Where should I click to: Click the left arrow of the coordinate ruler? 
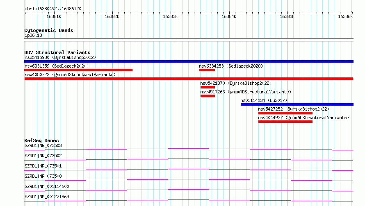click(25, 13)
